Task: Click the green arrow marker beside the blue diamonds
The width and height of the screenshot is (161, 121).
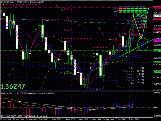Action: point(126,57)
